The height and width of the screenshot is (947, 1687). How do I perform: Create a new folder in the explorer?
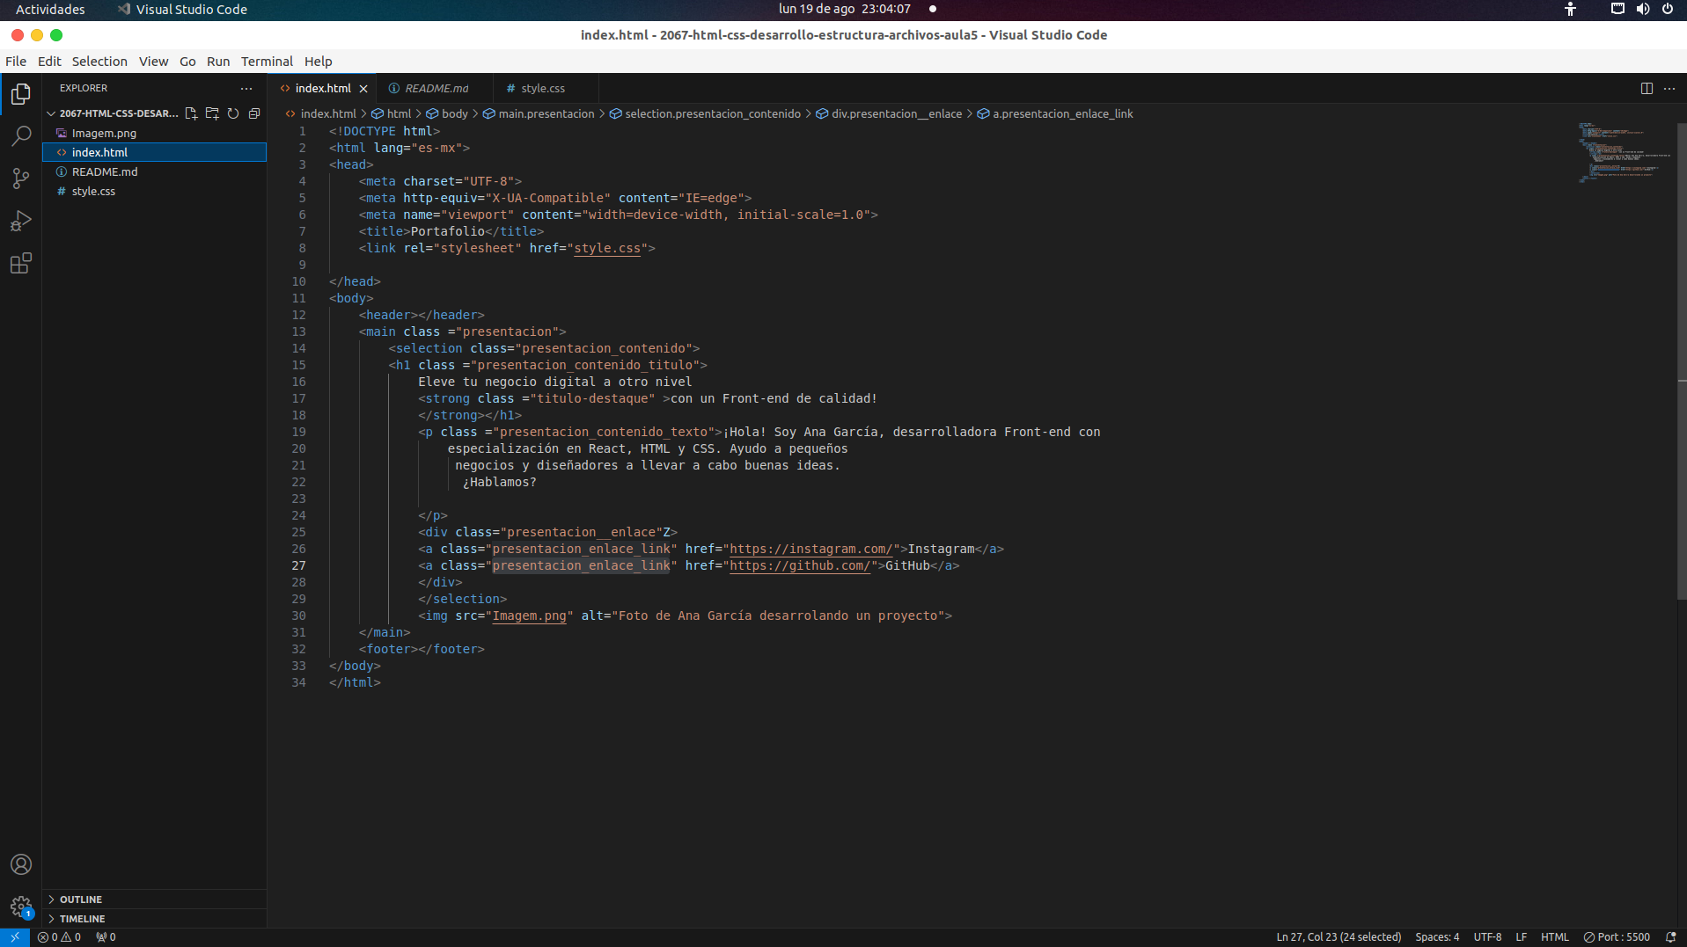click(212, 113)
